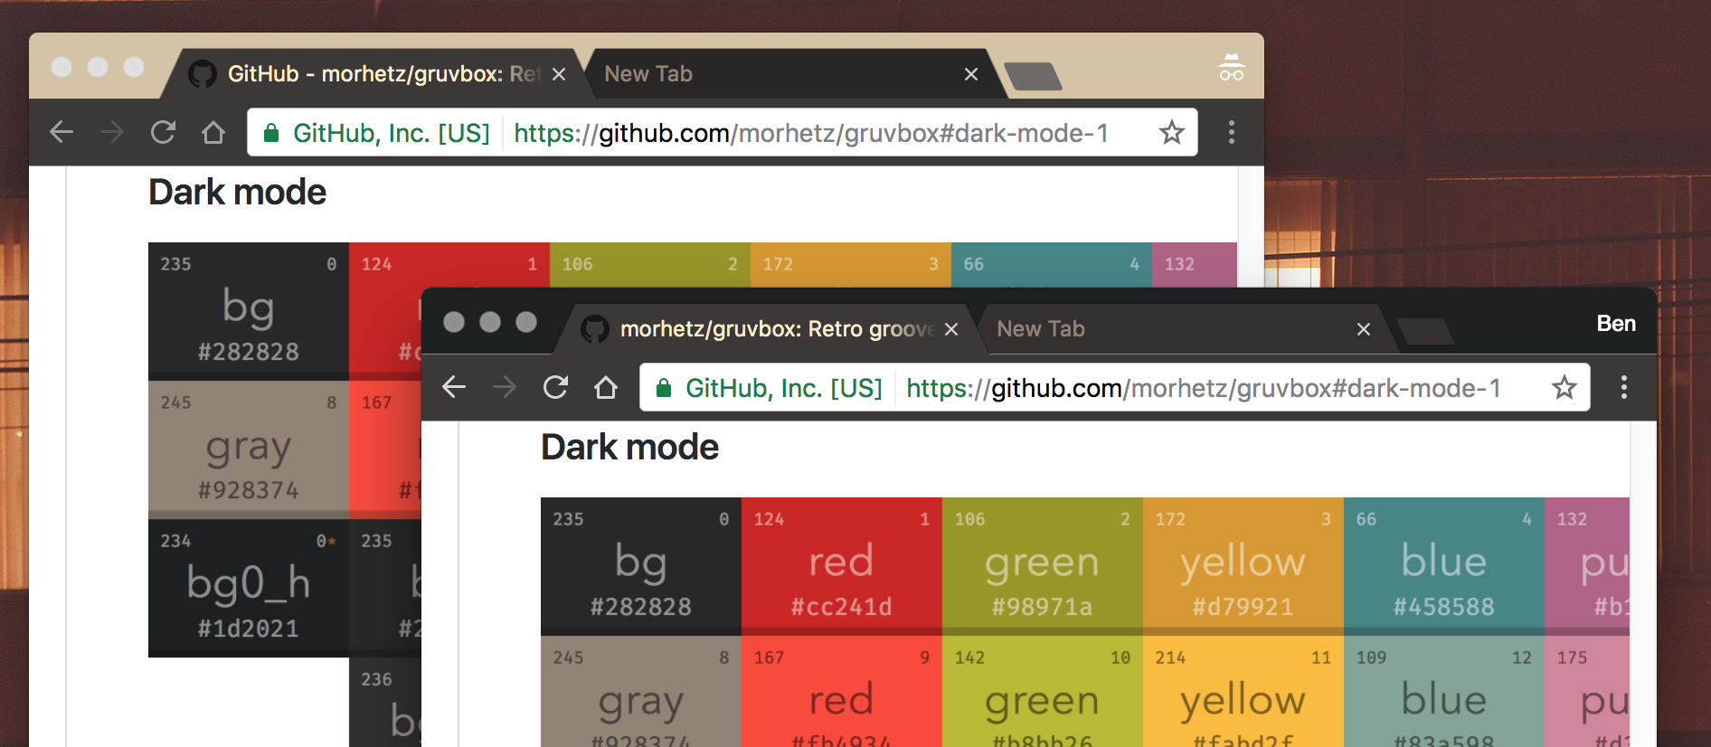Close New Tab in rear window
This screenshot has width=1711, height=747.
coord(971,74)
